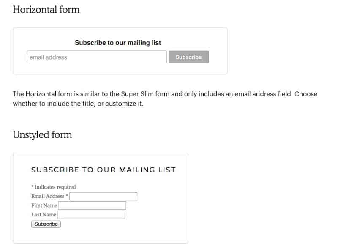The width and height of the screenshot is (338, 249).
Task: Click the 'Horizontal form' heading
Action: (x=46, y=10)
